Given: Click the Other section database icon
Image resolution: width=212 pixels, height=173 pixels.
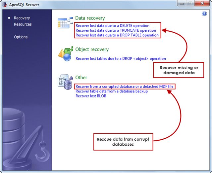Looking at the screenshot, I should [66, 82].
